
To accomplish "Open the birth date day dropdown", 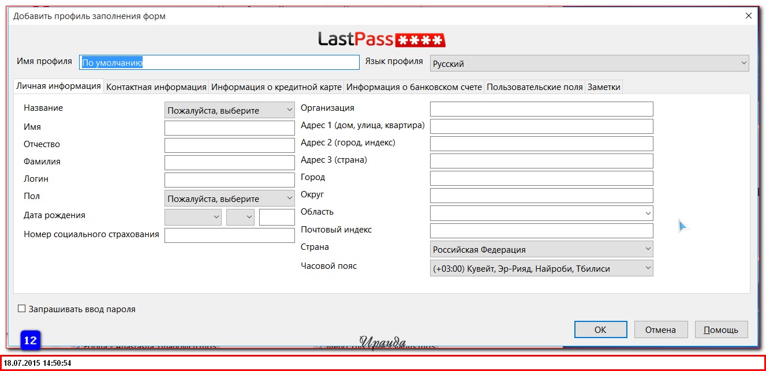I will [x=241, y=217].
